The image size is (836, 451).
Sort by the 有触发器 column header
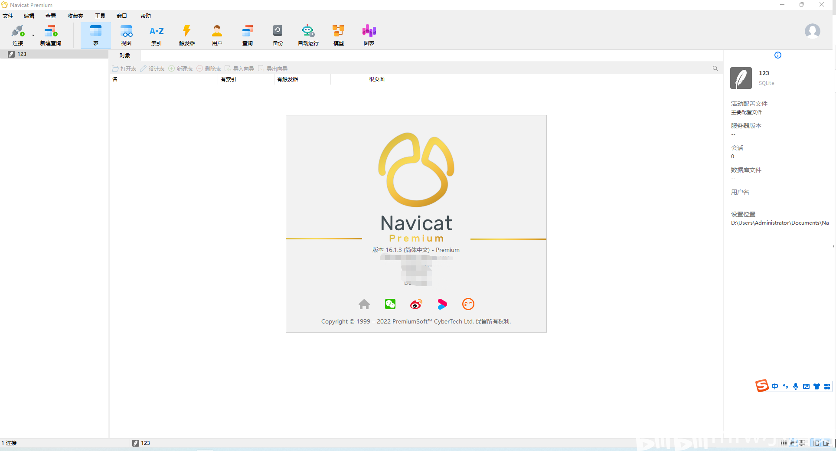tap(302, 79)
